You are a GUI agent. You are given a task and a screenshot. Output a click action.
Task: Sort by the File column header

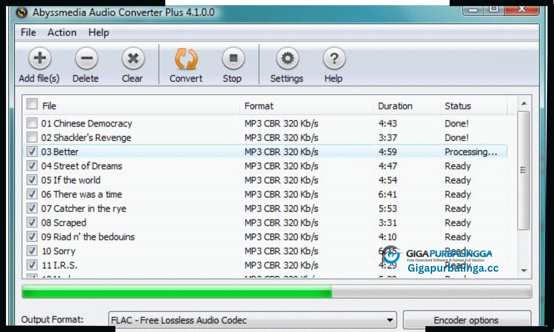point(49,106)
